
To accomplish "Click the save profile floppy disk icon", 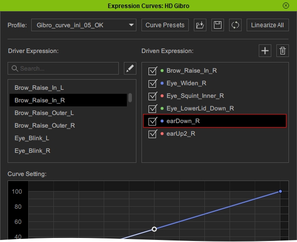I will click(x=217, y=25).
